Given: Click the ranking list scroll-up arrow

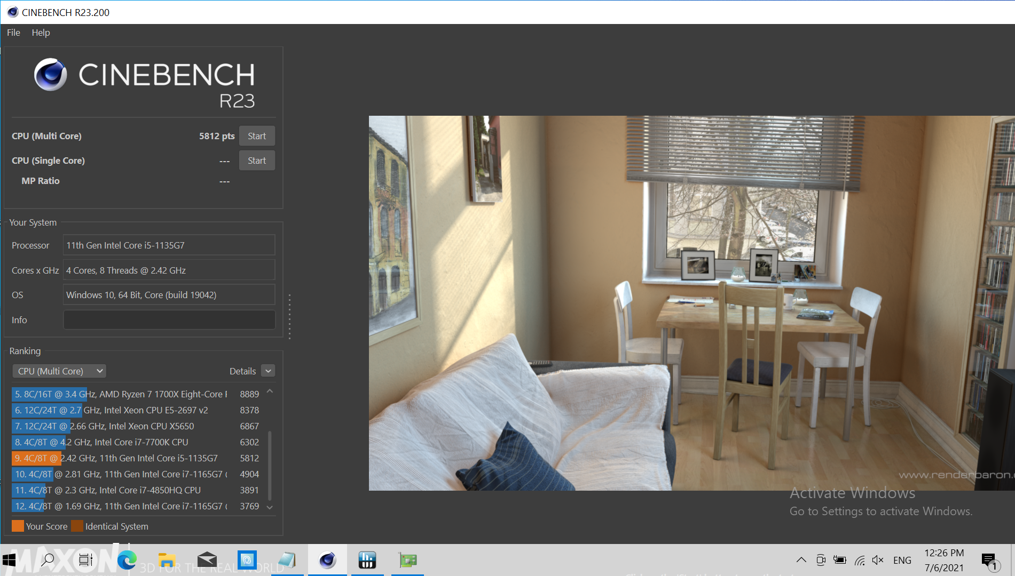Looking at the screenshot, I should 270,391.
